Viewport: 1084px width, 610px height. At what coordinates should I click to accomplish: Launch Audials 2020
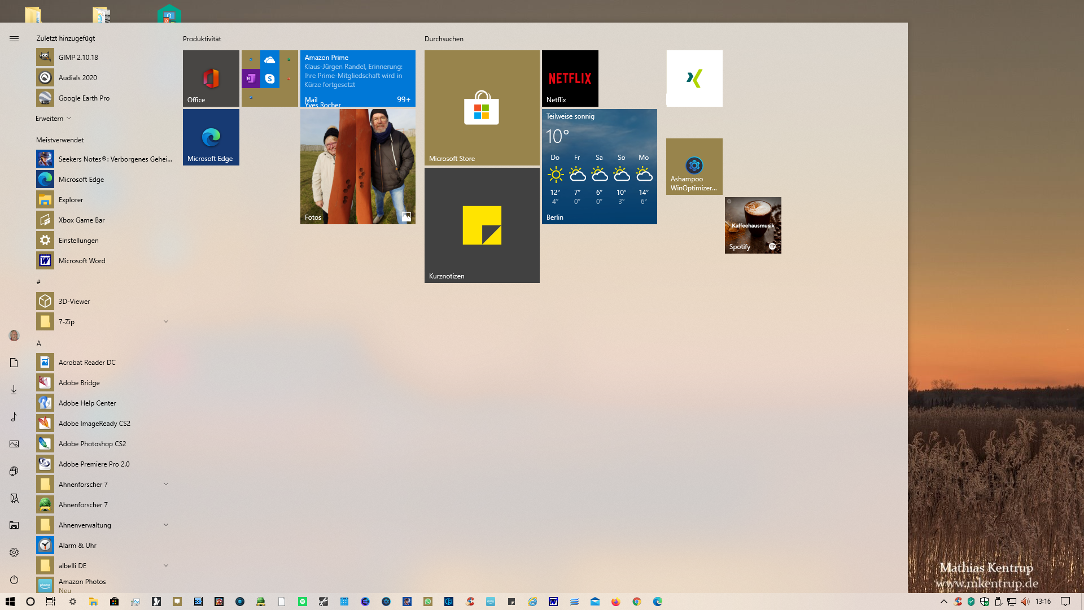coord(104,78)
